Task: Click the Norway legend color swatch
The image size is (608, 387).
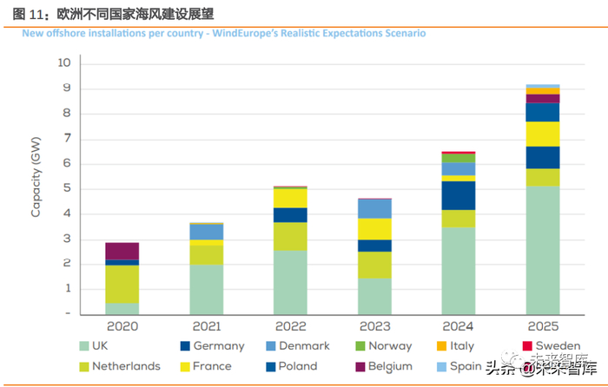Action: click(x=360, y=346)
